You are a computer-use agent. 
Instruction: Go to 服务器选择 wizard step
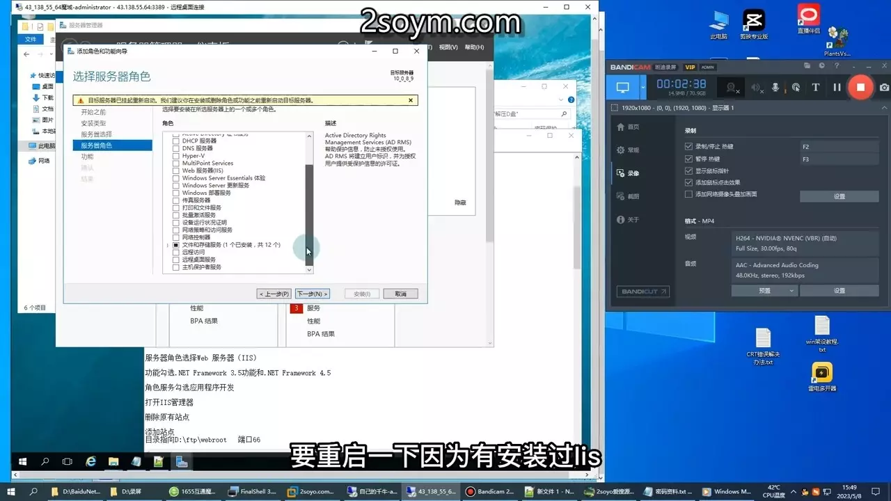click(x=96, y=134)
